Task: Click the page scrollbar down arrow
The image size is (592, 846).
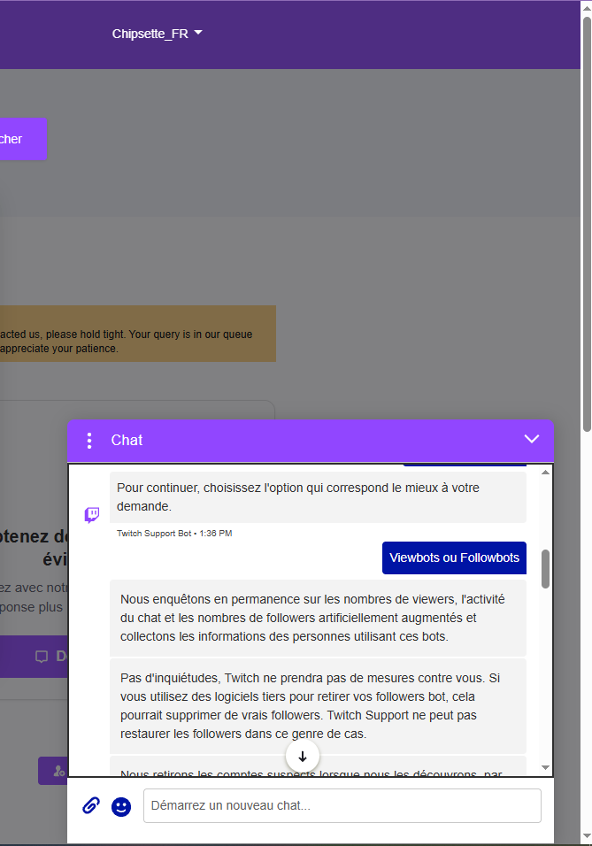Action: (x=587, y=837)
